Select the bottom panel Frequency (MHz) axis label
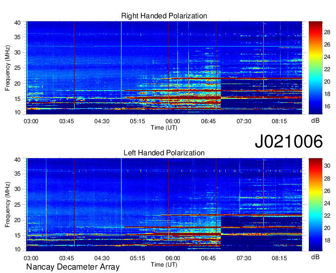 click(7, 205)
